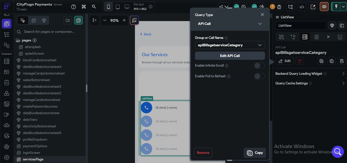The image size is (347, 163).
Task: Select the aftersplash page
Action: click(x=33, y=47)
